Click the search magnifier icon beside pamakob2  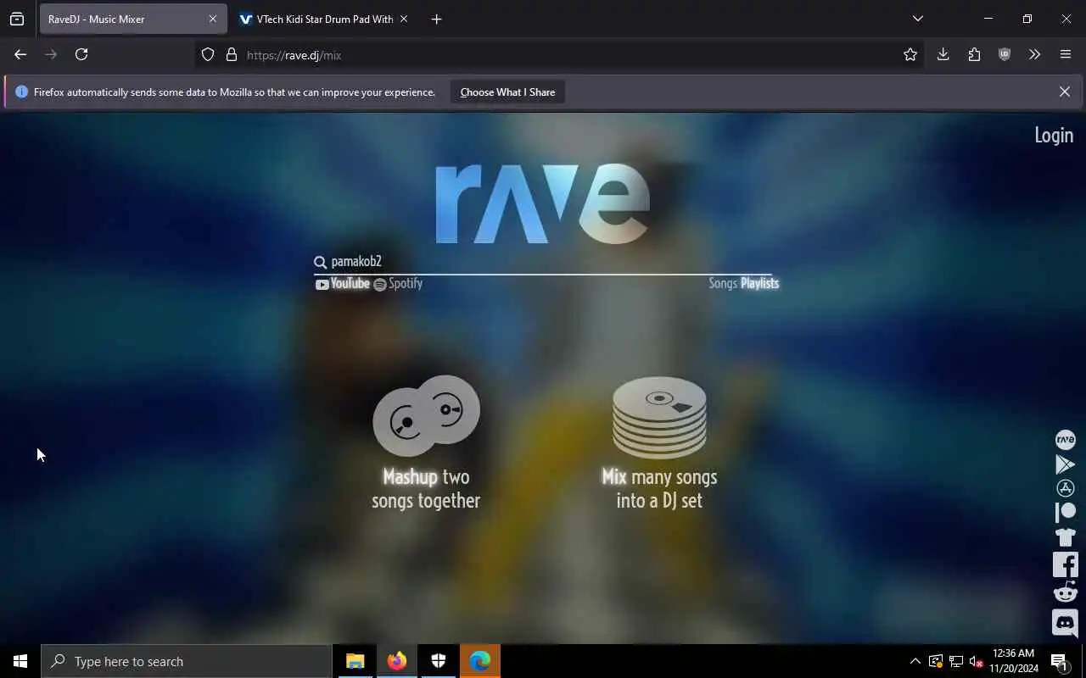point(320,262)
